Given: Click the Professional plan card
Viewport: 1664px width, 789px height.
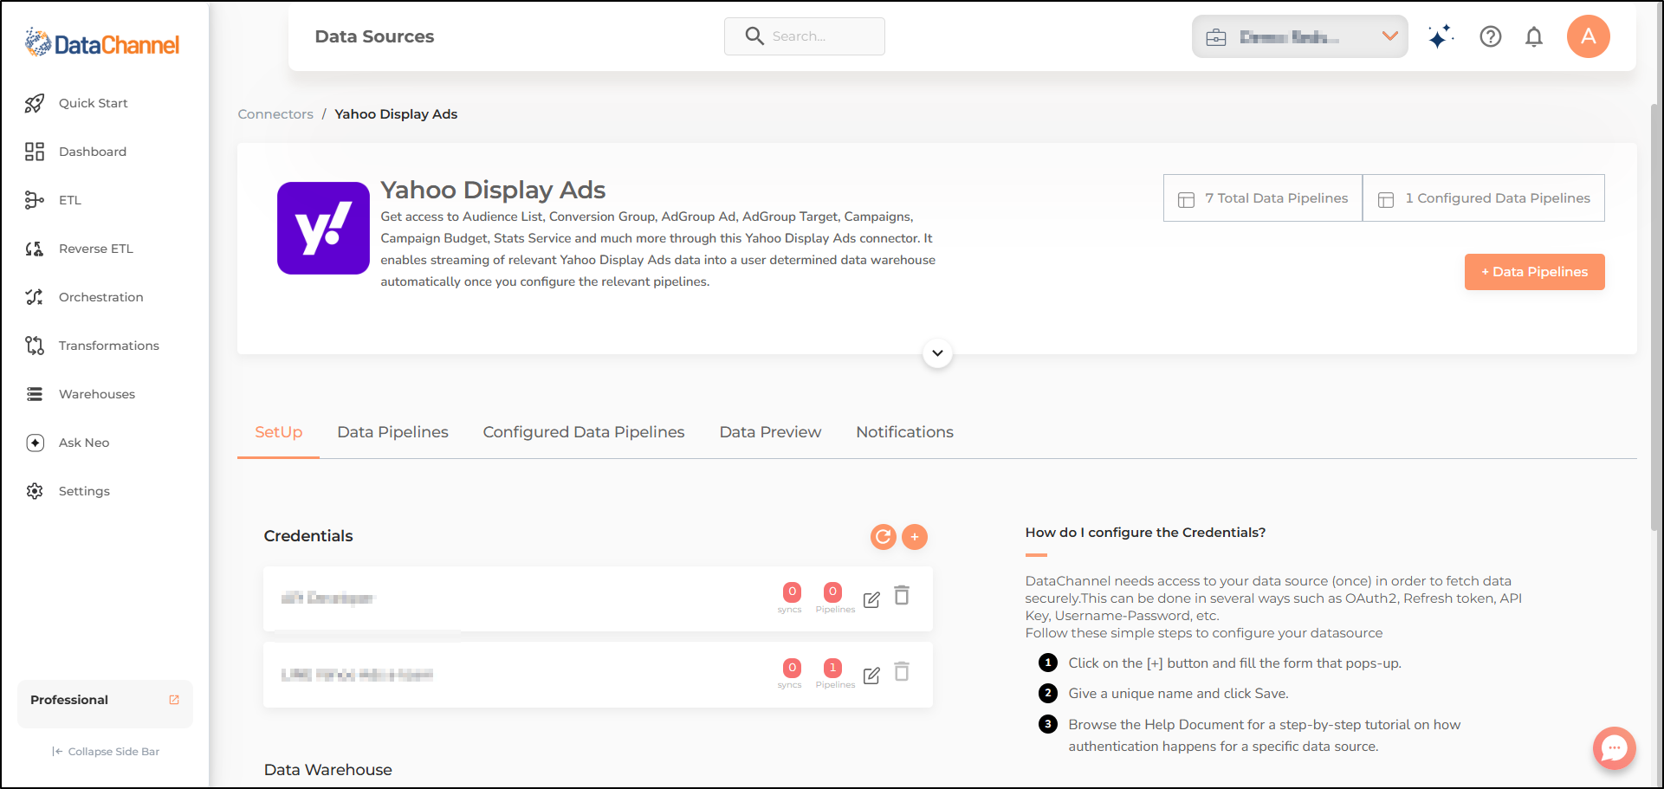Looking at the screenshot, I should click(105, 703).
